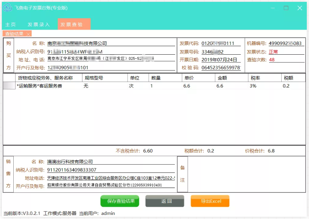The image size is (309, 219).
Task: Click the 规格型号 column header
Action: 105,78
